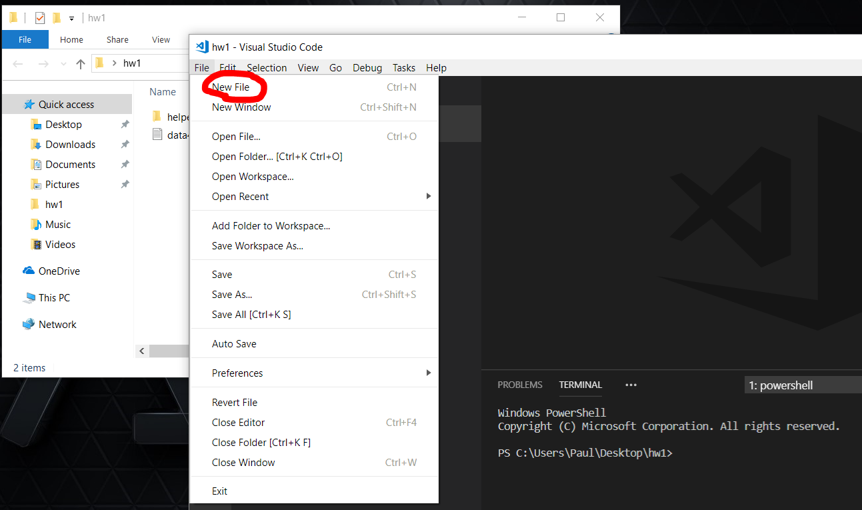Switch to the TERMINAL panel tab
The width and height of the screenshot is (862, 510).
[x=581, y=385]
